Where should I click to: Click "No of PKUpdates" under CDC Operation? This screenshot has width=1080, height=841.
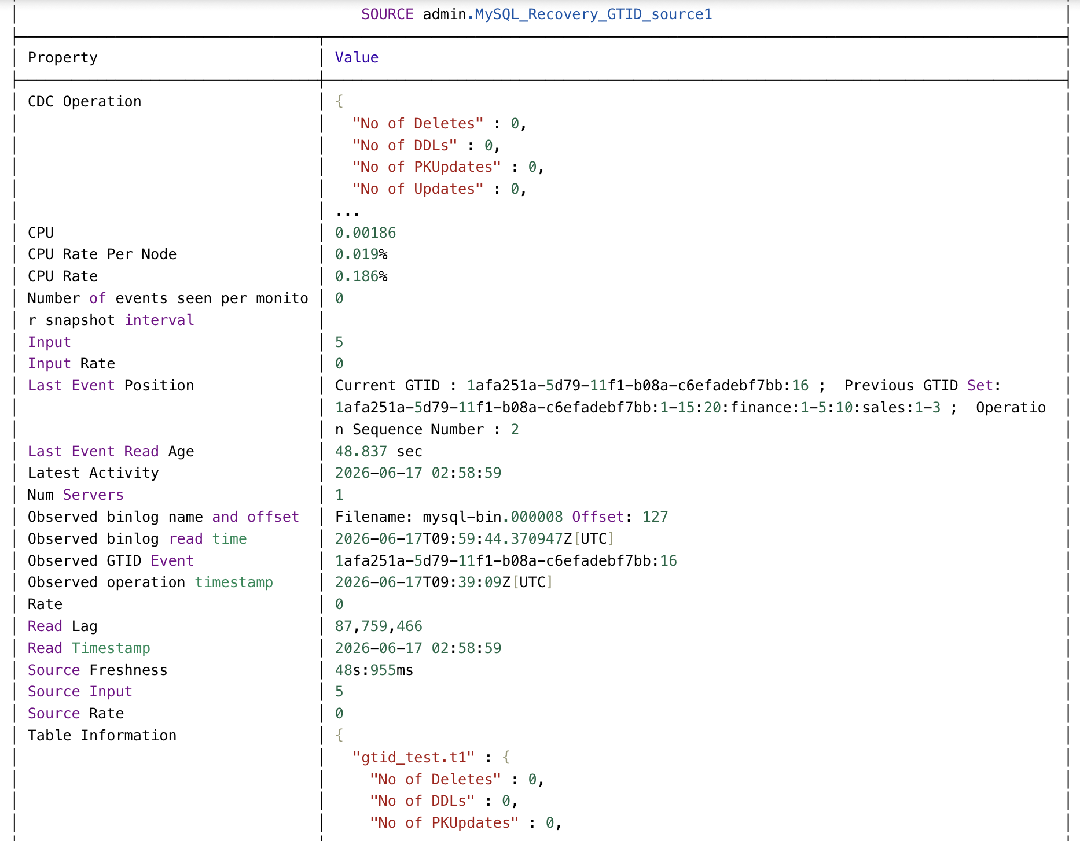pyautogui.click(x=427, y=167)
